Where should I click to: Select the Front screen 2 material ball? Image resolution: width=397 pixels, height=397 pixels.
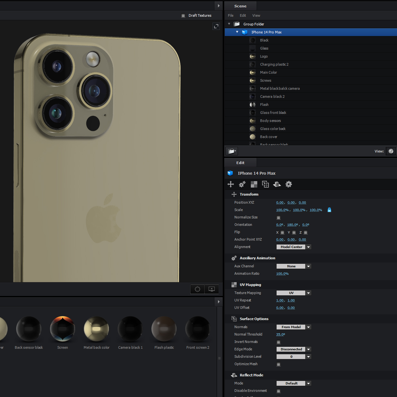coord(198,329)
